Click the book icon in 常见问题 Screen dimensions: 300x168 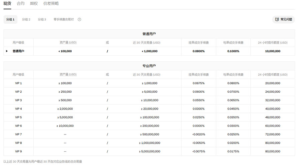[277, 20]
